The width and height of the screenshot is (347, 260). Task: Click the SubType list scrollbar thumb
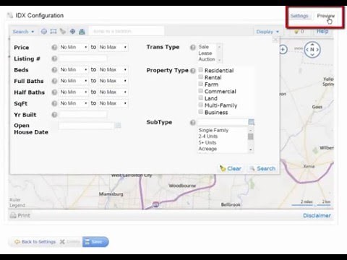point(251,136)
